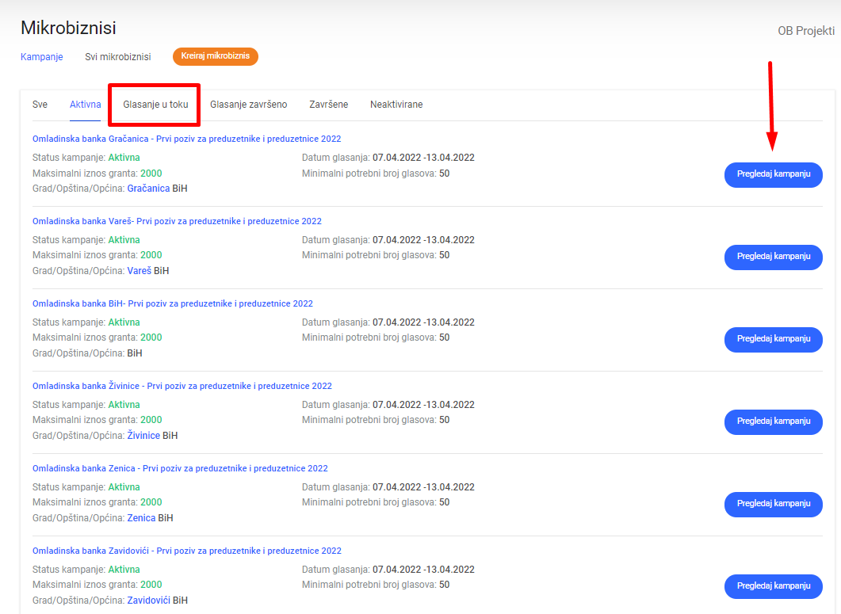Switch to the Završene tab
Image resolution: width=841 pixels, height=614 pixels.
click(328, 105)
